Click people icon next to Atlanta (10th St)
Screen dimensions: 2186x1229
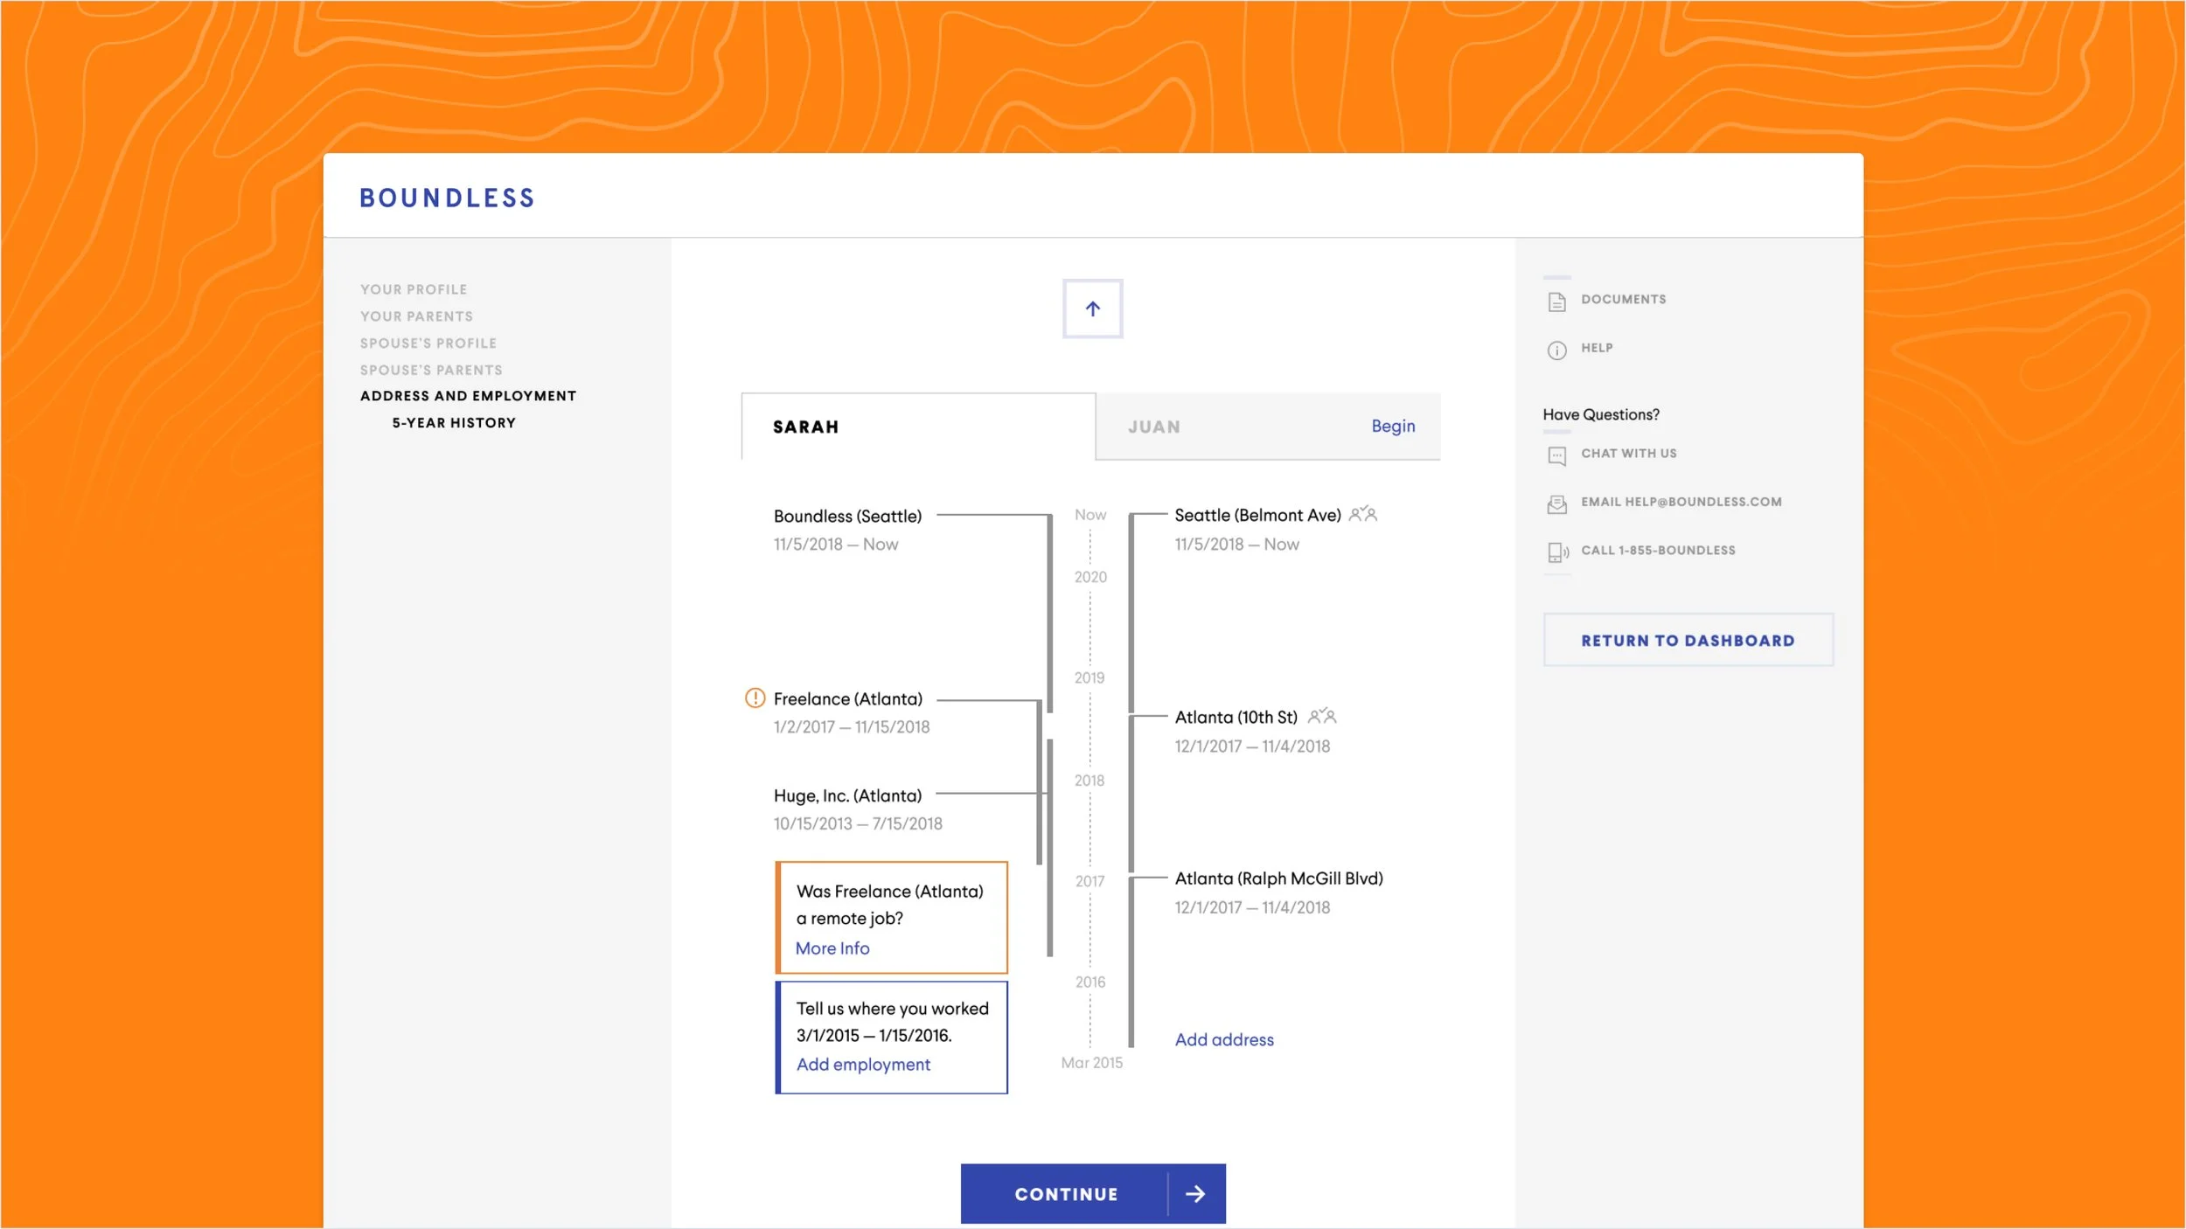[1321, 717]
